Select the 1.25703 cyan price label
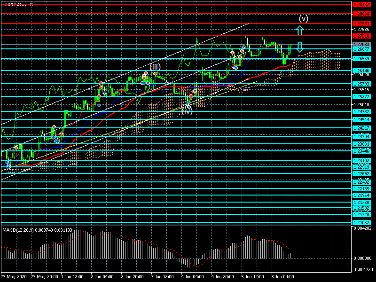Viewport: 376px width, 282px height. tap(361, 84)
